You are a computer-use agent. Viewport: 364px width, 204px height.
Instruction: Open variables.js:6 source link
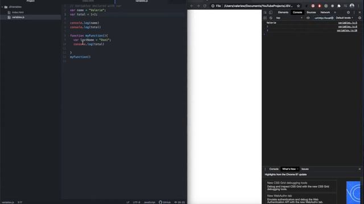(348, 27)
